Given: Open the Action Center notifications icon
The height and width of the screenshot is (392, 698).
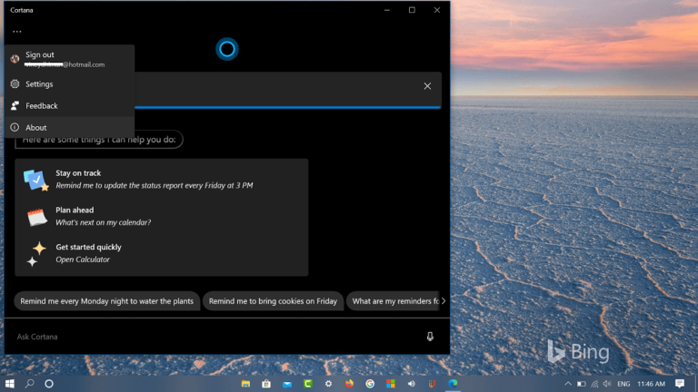Looking at the screenshot, I should coord(680,384).
